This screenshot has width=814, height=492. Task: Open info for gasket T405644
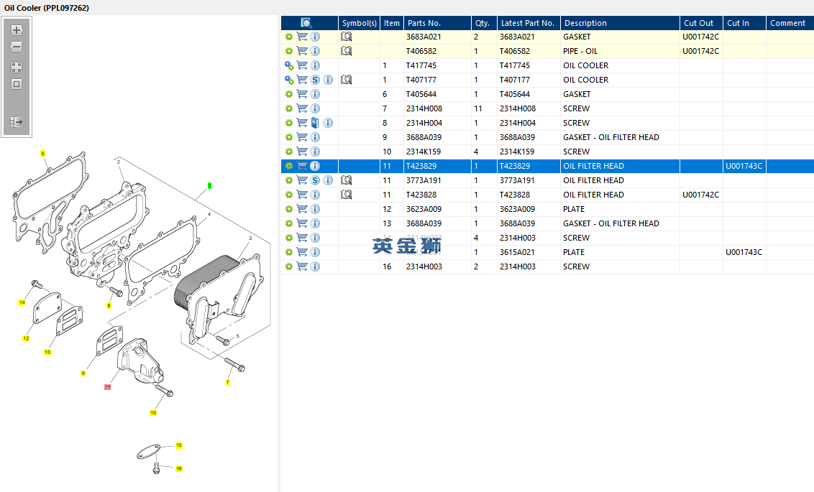click(x=315, y=94)
